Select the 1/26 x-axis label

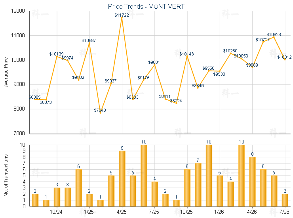[x=219, y=212]
